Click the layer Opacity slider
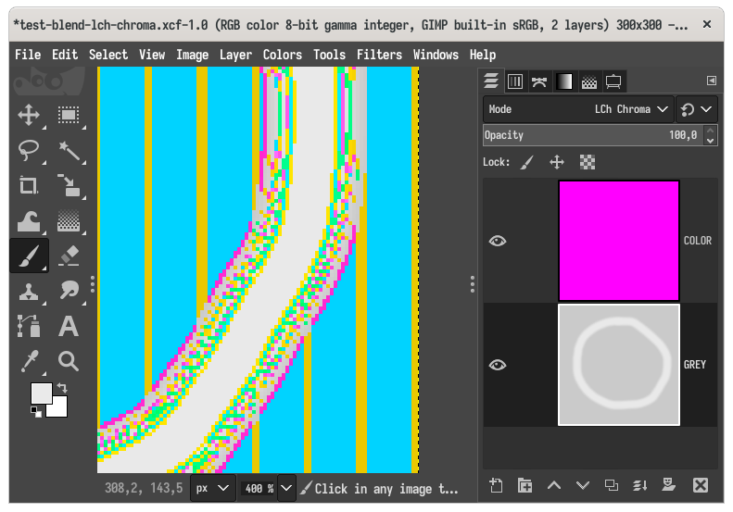The height and width of the screenshot is (512, 733). pyautogui.click(x=593, y=135)
